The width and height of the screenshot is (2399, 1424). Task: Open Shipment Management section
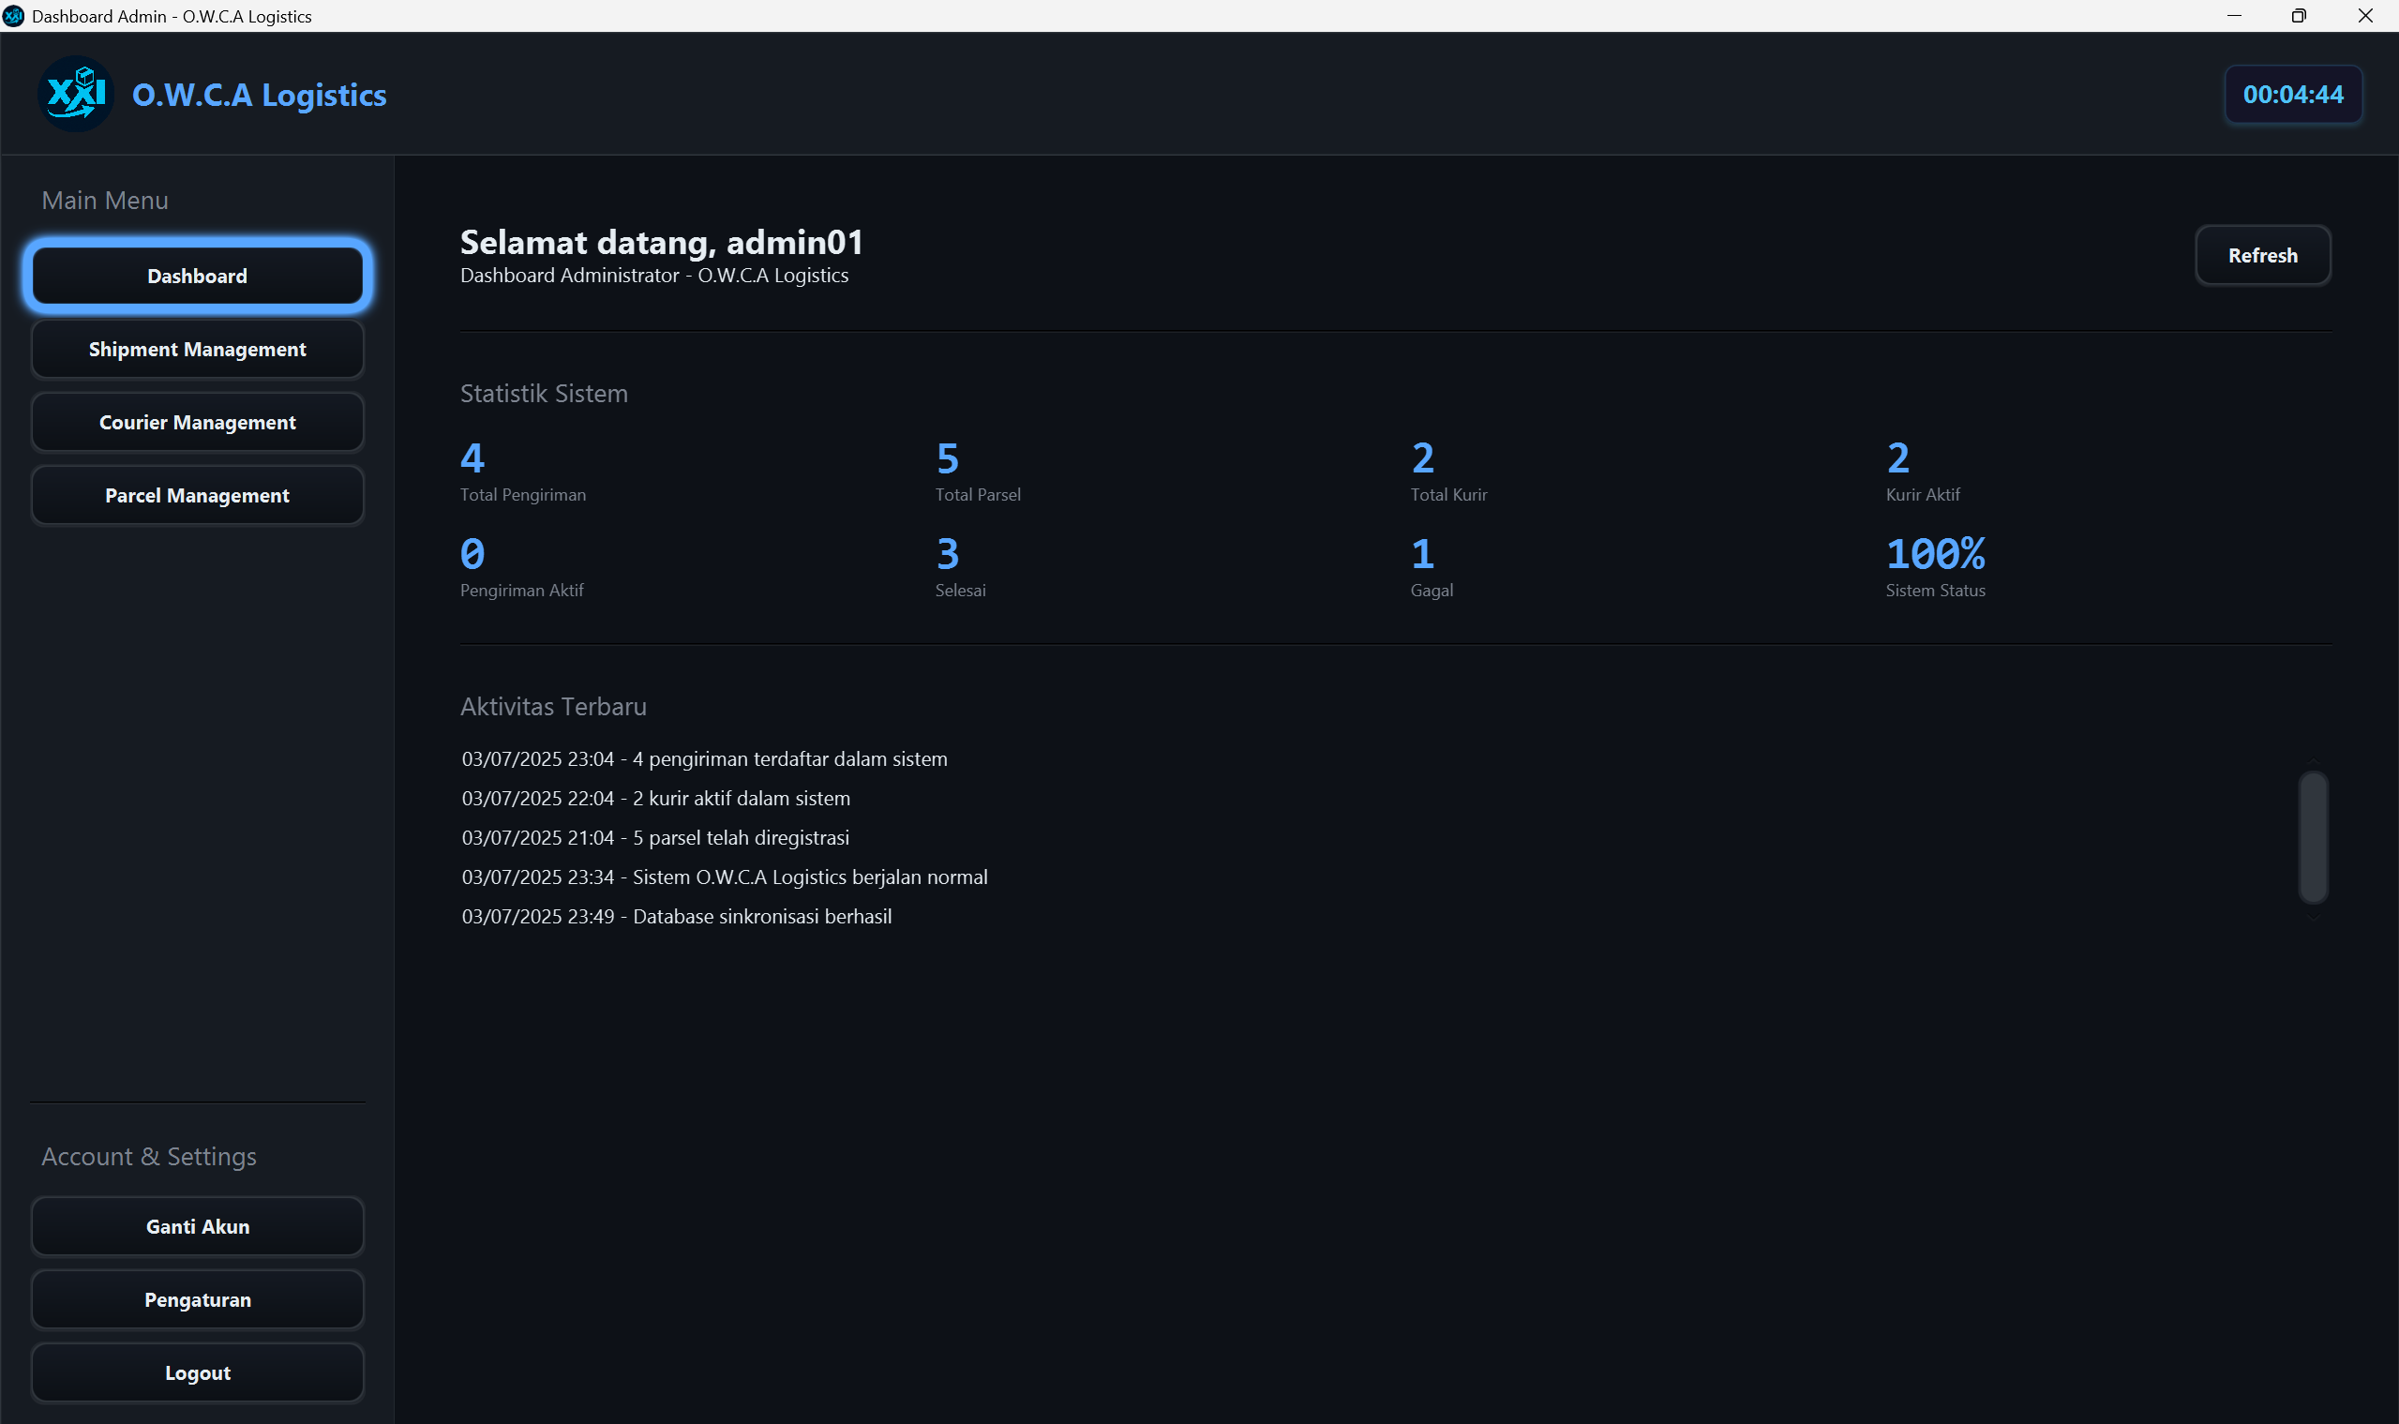click(x=198, y=350)
